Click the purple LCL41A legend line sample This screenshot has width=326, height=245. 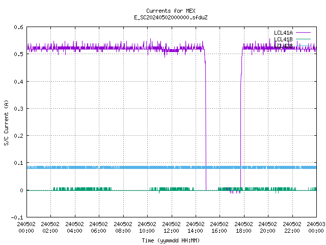pos(303,33)
